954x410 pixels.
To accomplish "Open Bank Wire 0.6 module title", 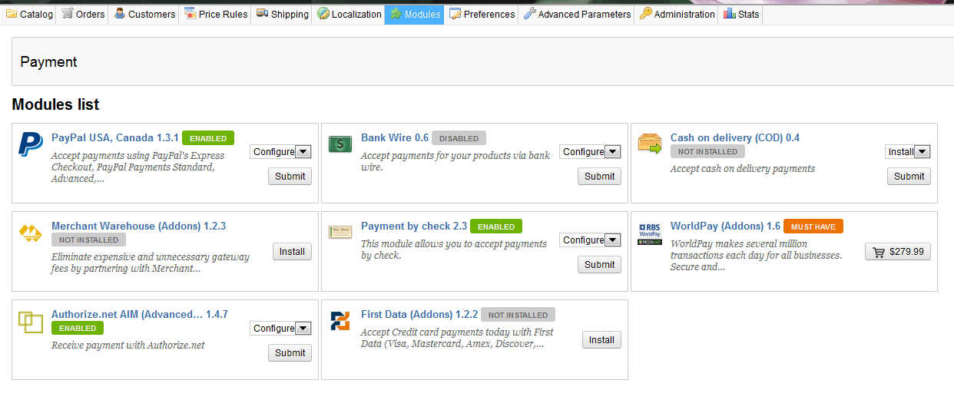I will pos(395,138).
